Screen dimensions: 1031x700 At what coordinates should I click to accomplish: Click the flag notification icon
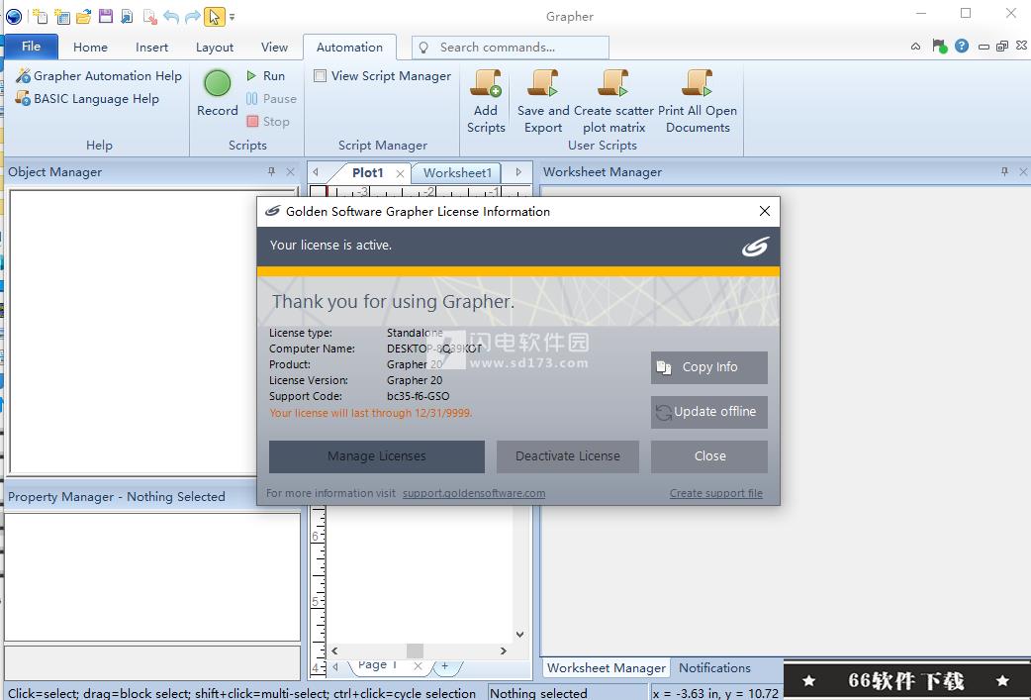[939, 47]
